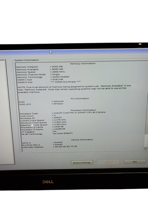Click the M.2 PCIe SSD-2 label
The width and height of the screenshot is (148, 197).
31,145
